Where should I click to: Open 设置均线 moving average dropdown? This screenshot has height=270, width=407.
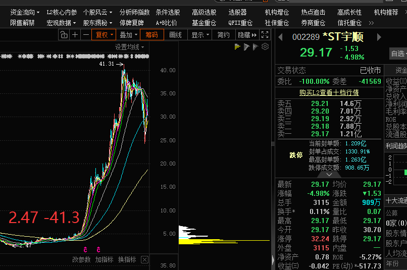click(129, 47)
